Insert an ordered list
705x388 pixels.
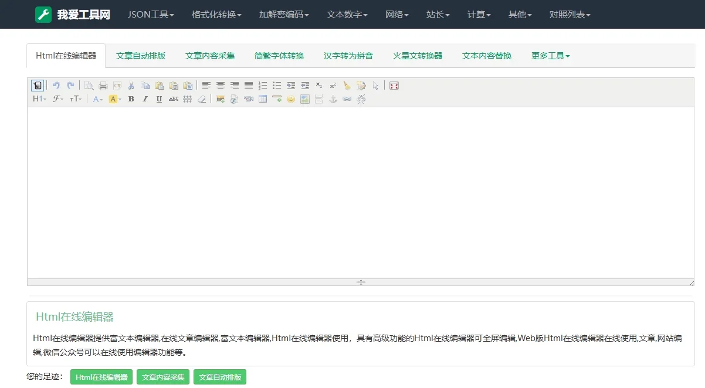pyautogui.click(x=262, y=85)
